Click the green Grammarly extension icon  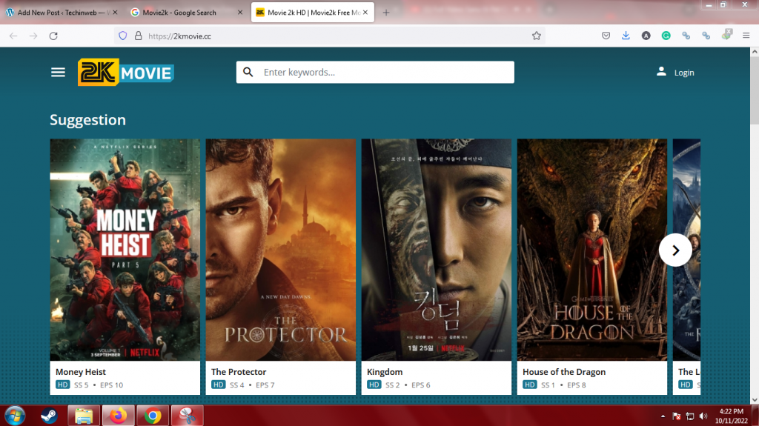click(x=666, y=36)
